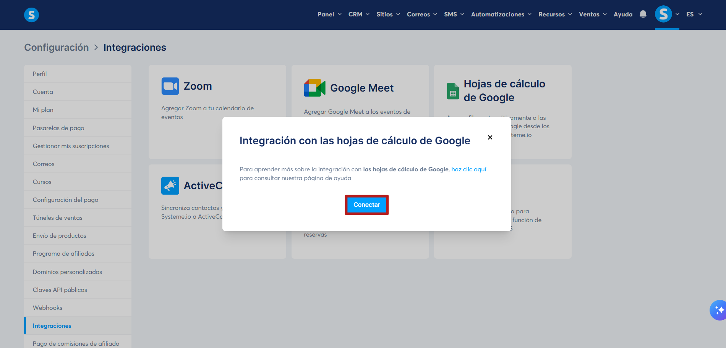This screenshot has width=726, height=348.
Task: Open the user profile avatar menu
Action: click(663, 14)
